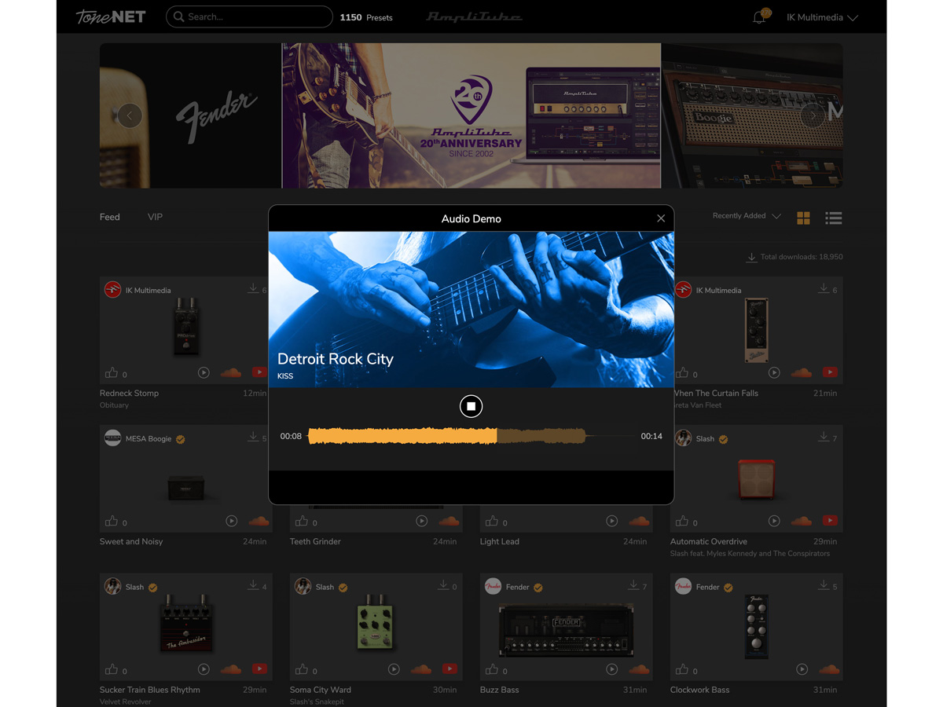Image resolution: width=943 pixels, height=707 pixels.
Task: Open the AmpliTube logo link
Action: pyautogui.click(x=474, y=16)
